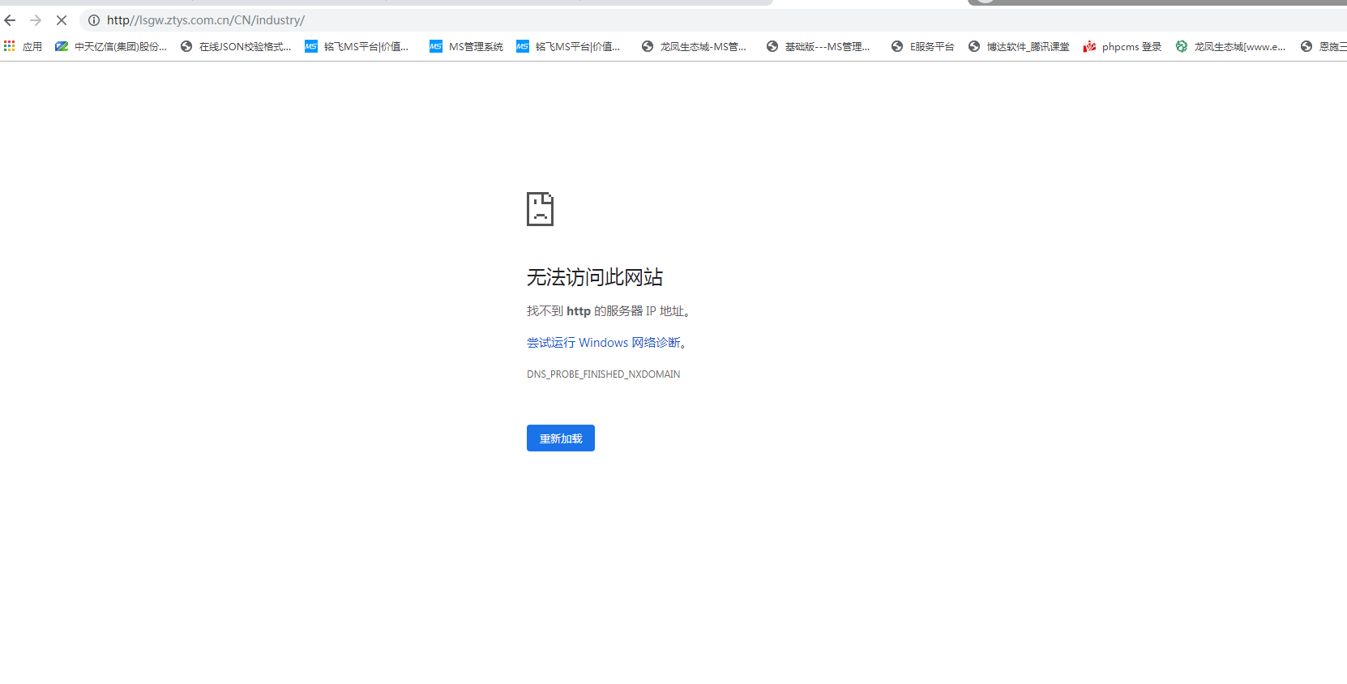Open the 博达软件_腾讯课堂 bookmark
The height and width of the screenshot is (684, 1347).
click(1019, 47)
